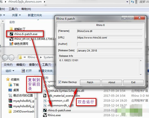Toggle the Make Backup checkbox

[x=60, y=82]
